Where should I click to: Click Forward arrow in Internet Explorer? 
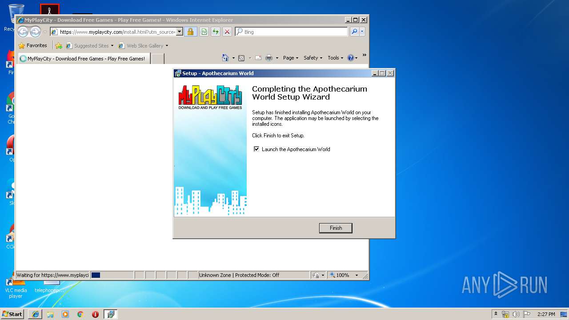click(35, 32)
